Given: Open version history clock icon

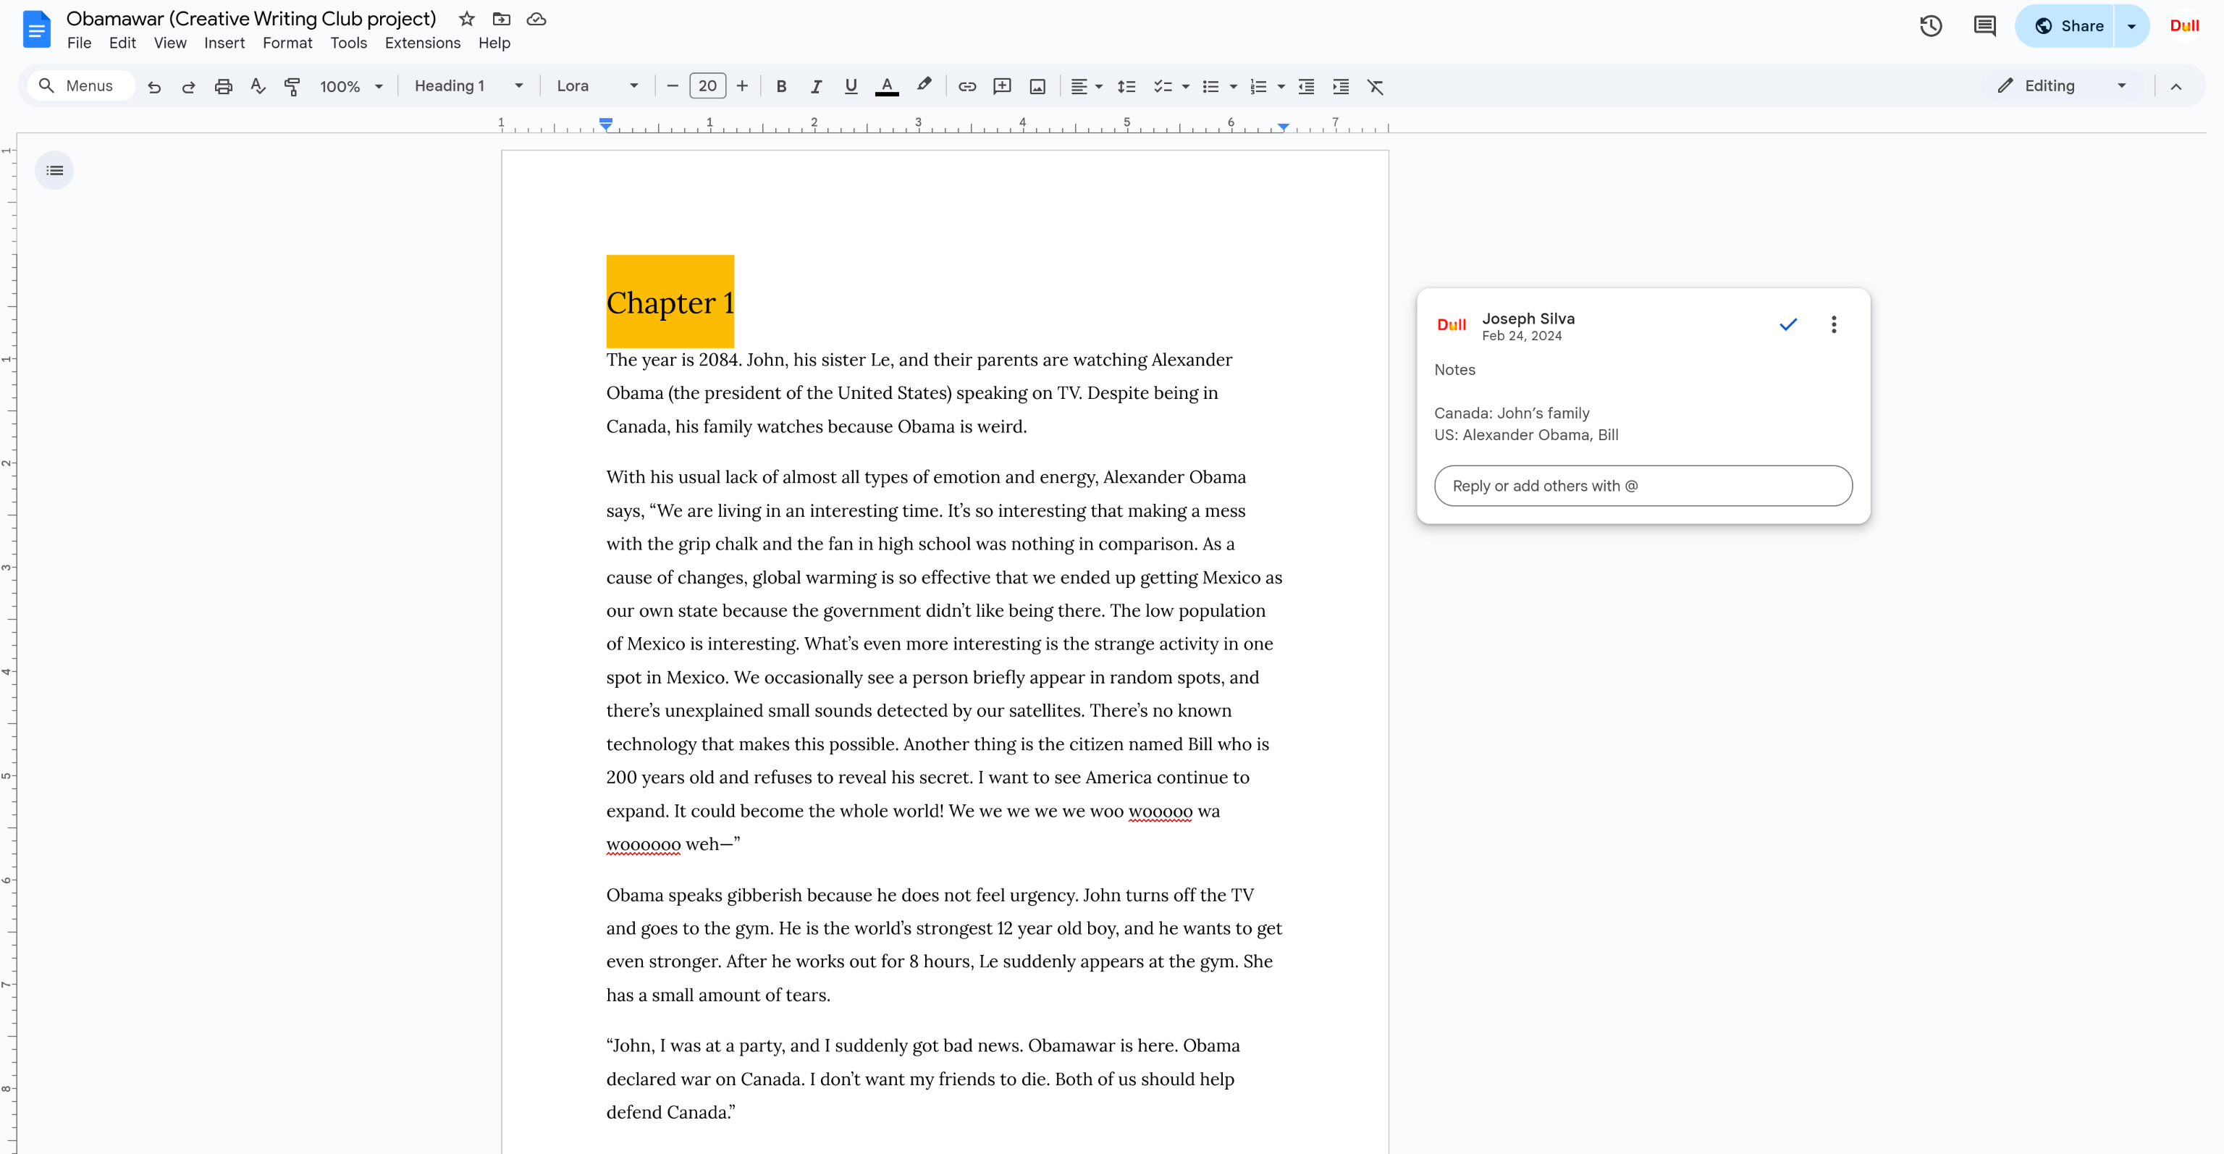Looking at the screenshot, I should [1932, 26].
